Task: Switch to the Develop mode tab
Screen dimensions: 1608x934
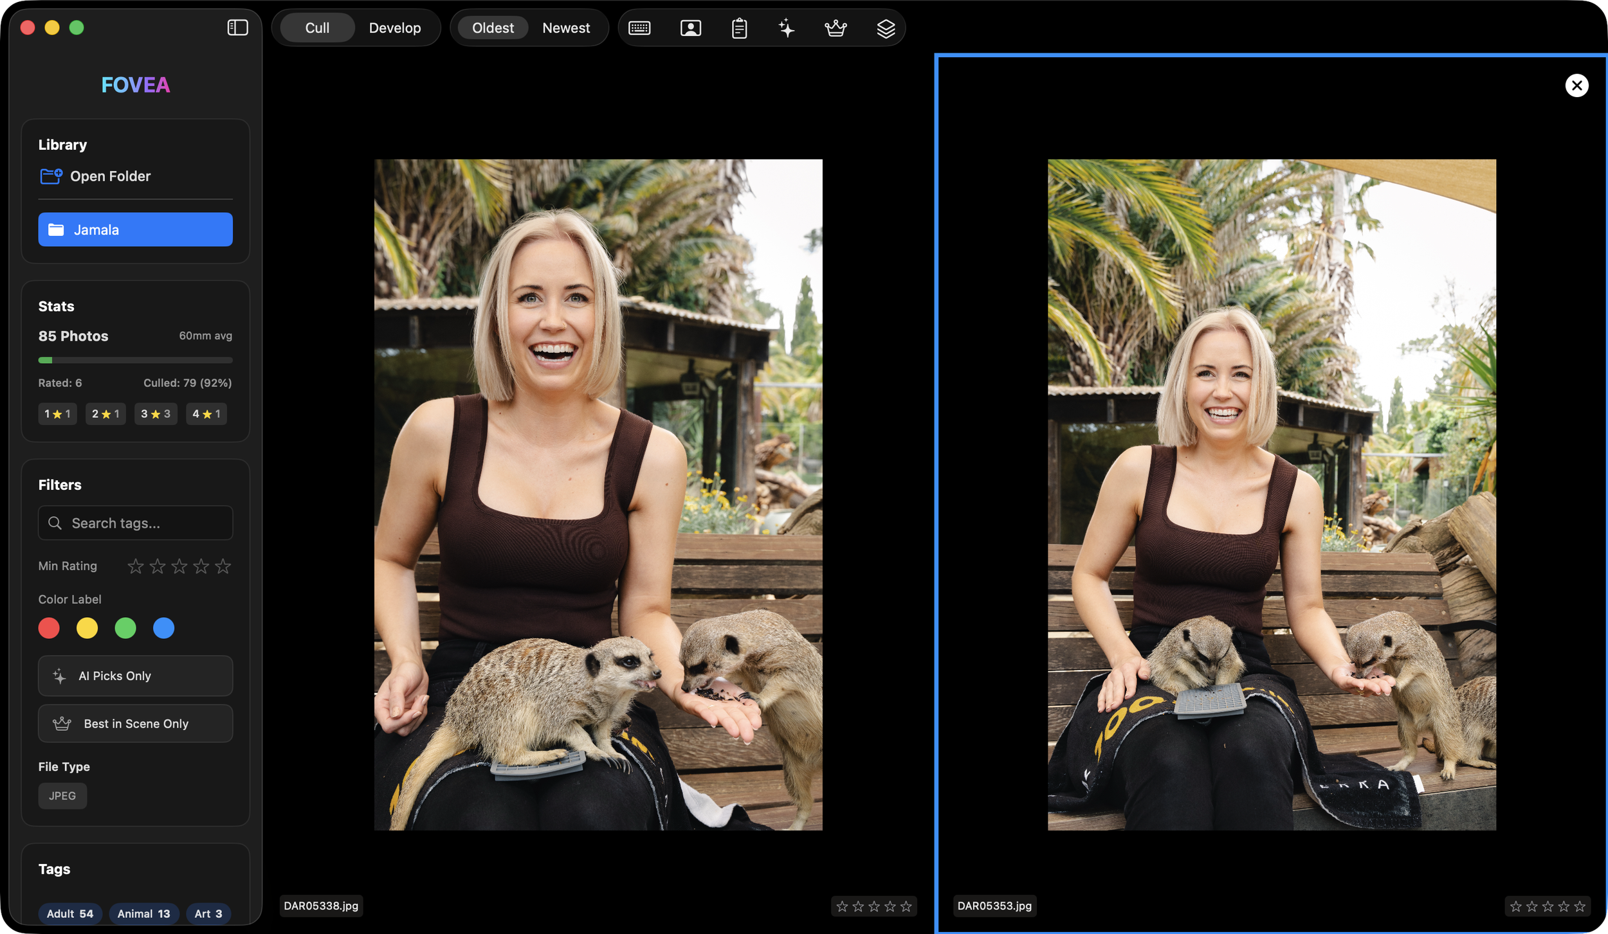Action: (x=395, y=27)
